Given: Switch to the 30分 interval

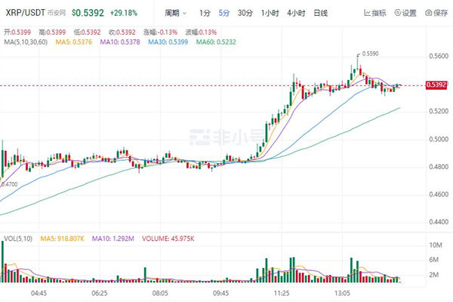Looking at the screenshot, I should point(245,13).
